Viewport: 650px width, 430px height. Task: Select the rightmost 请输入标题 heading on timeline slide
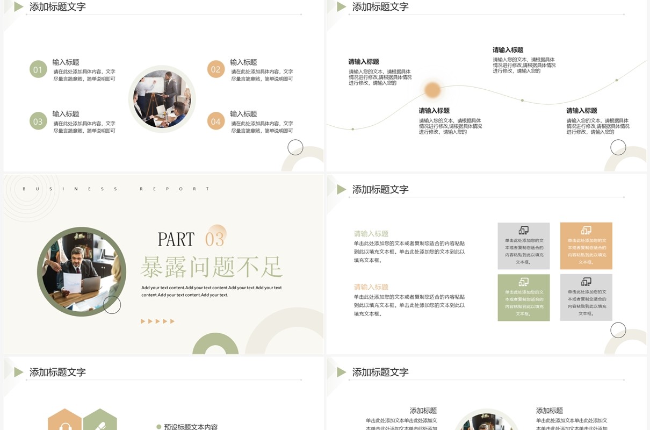pos(582,111)
